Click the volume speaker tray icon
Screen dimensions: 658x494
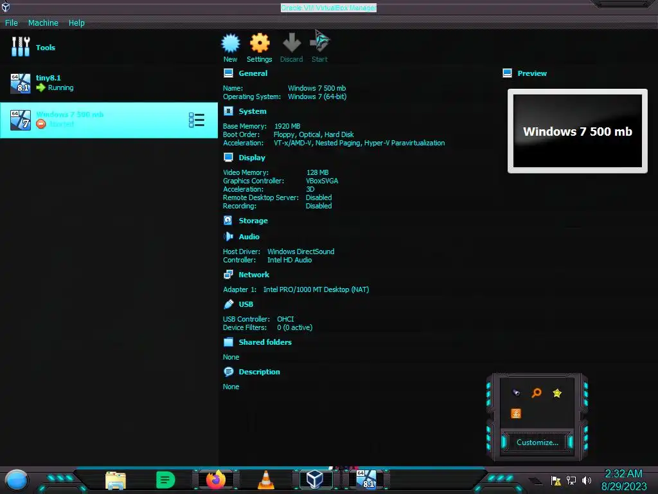587,480
